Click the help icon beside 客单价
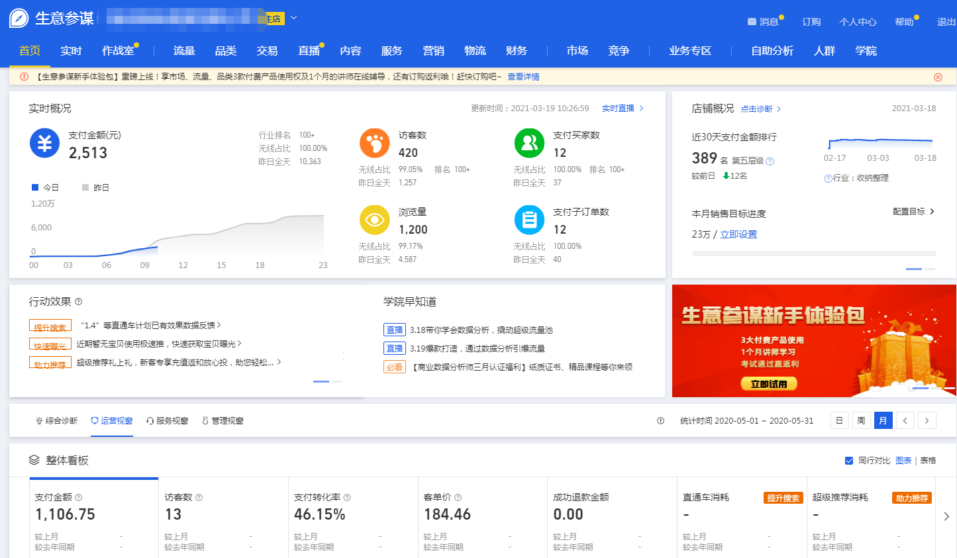This screenshot has width=957, height=558. point(458,497)
